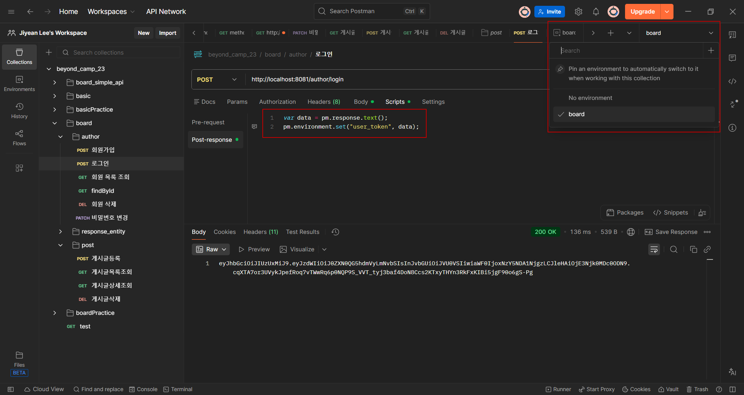Open the Collections sidebar panel

tap(19, 57)
